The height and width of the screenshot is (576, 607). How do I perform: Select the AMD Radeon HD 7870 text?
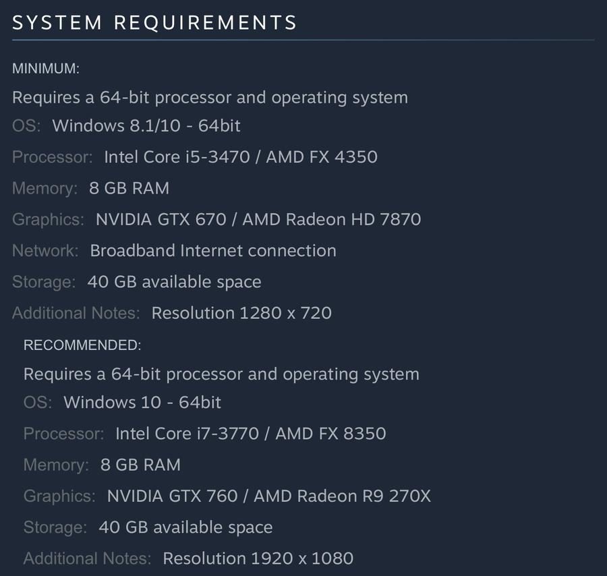coord(331,219)
